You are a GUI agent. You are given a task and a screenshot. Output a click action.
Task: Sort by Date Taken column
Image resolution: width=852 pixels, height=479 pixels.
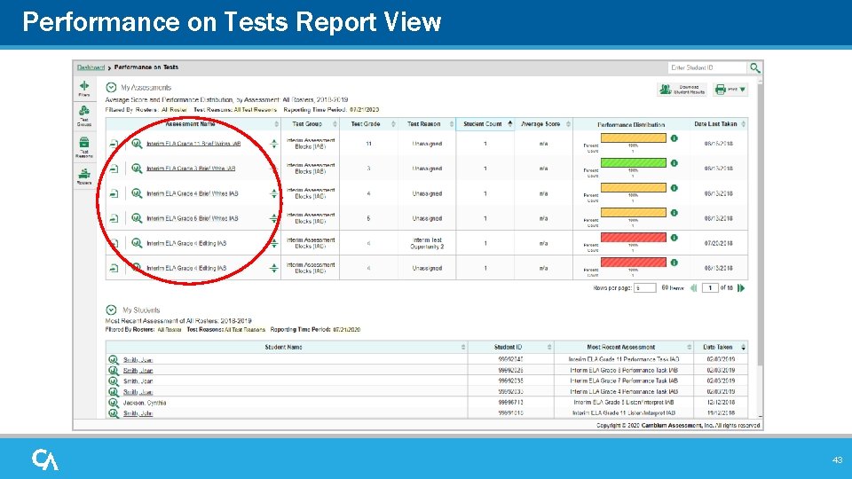pos(744,347)
